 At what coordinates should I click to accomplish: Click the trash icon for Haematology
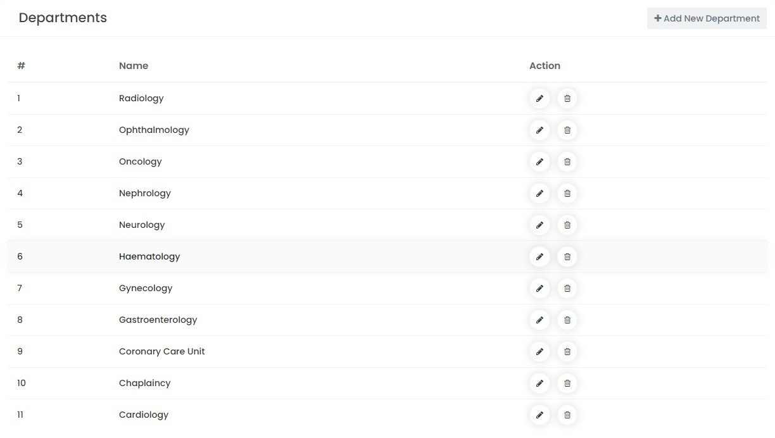tap(567, 256)
